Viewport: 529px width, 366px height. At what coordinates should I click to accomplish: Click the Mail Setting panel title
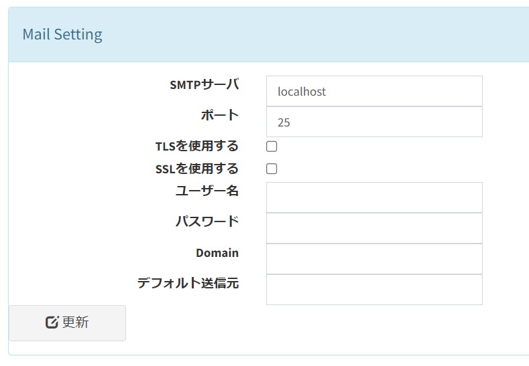pyautogui.click(x=62, y=35)
